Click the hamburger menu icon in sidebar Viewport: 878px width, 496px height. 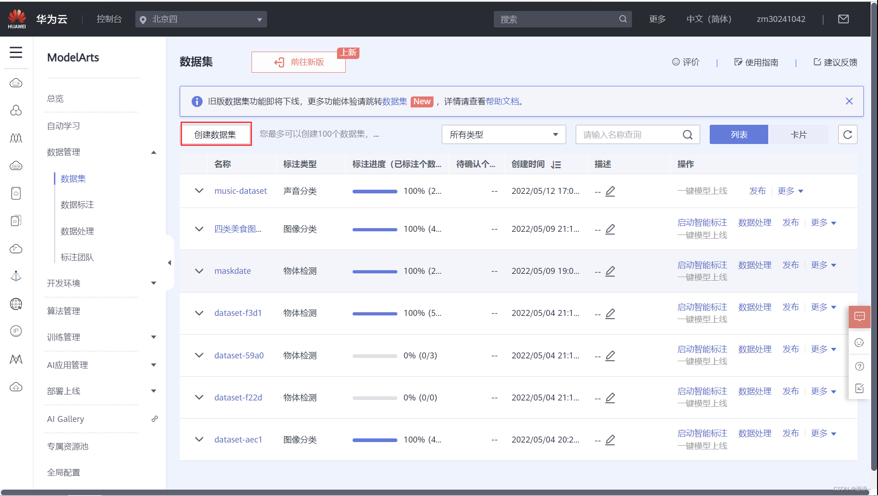click(16, 53)
